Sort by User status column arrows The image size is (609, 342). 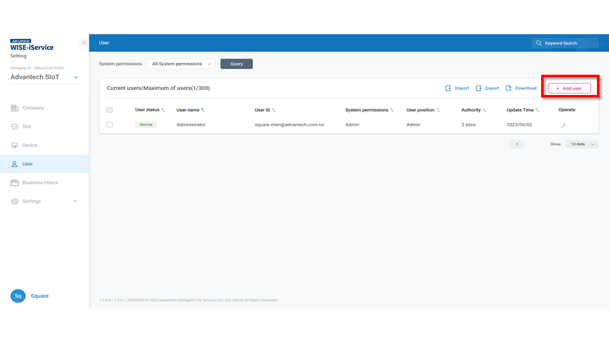(x=163, y=110)
